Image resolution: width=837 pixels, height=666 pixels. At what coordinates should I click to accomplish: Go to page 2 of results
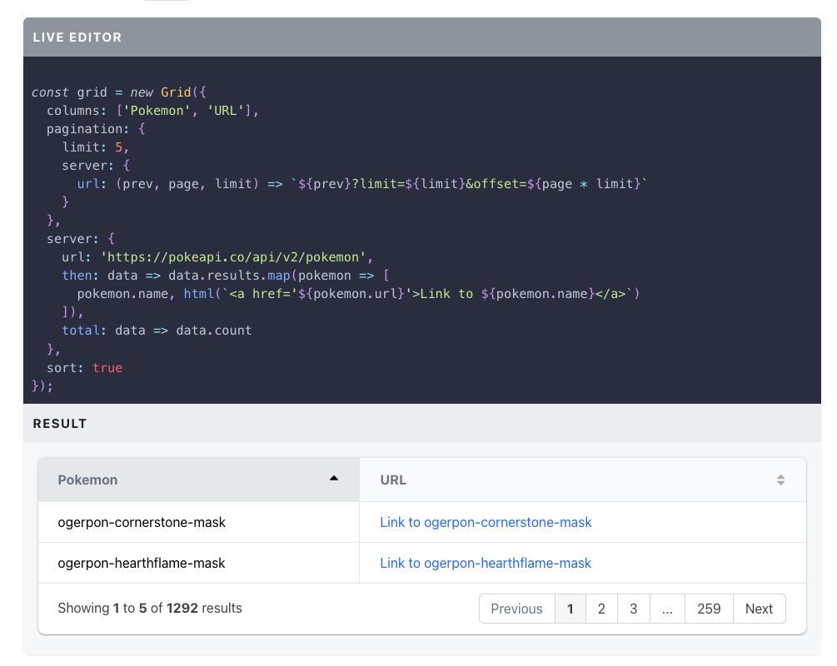click(601, 608)
